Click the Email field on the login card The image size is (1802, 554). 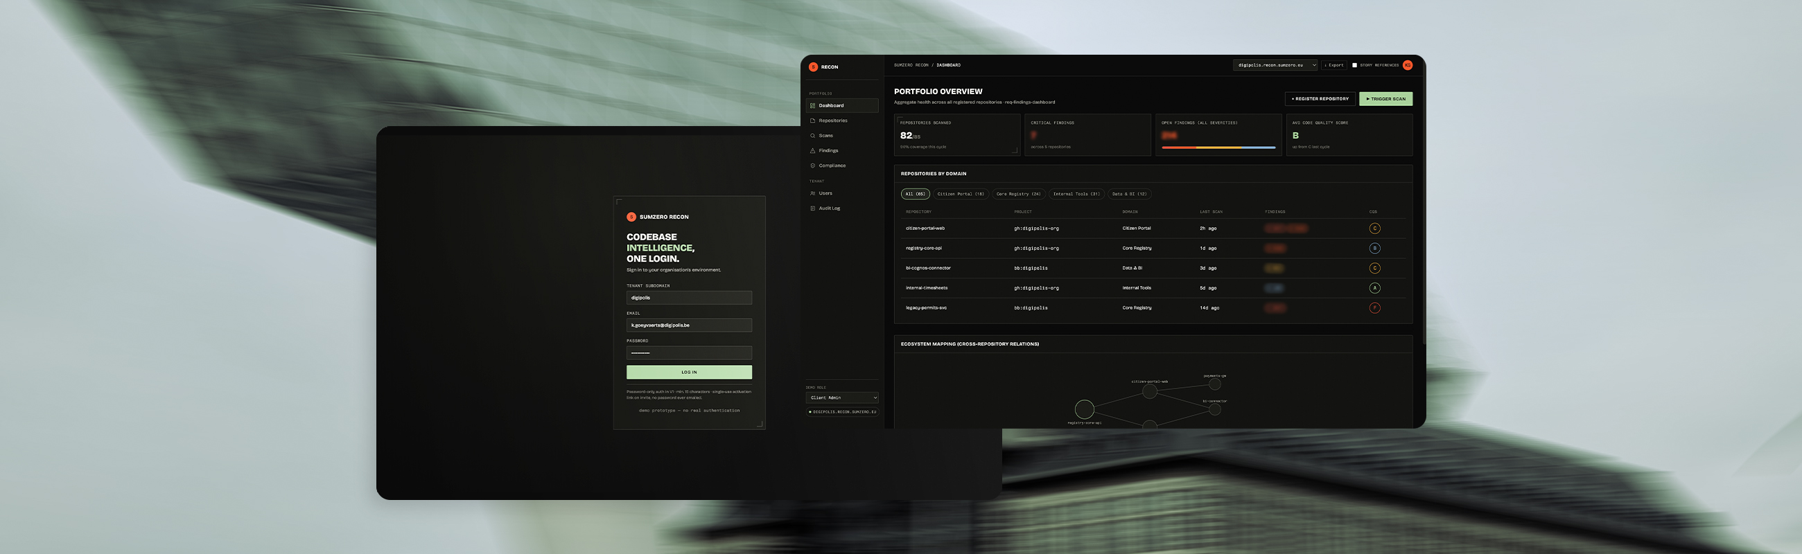point(689,325)
